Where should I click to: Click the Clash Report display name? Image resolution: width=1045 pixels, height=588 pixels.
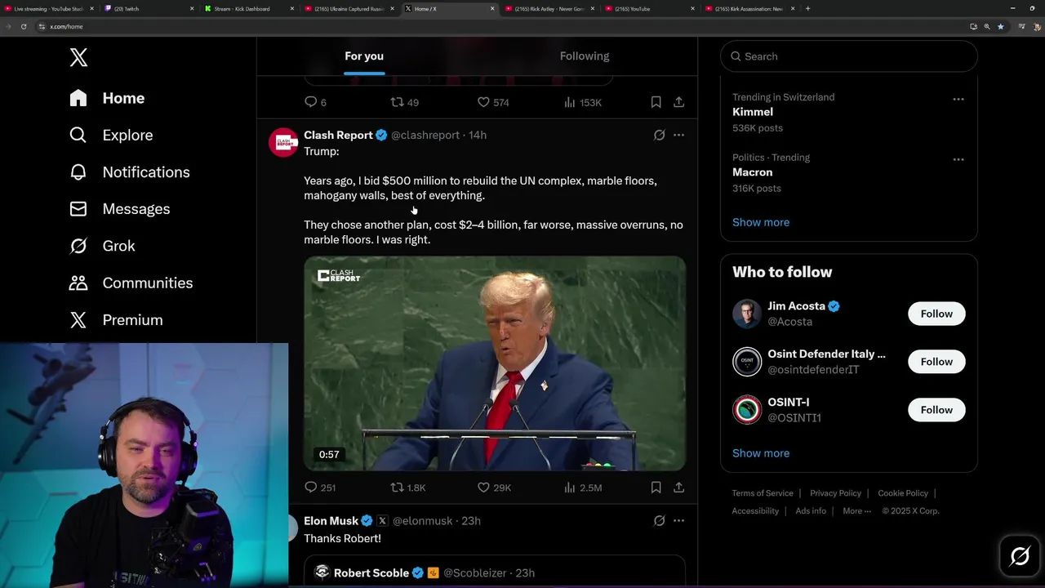[338, 135]
